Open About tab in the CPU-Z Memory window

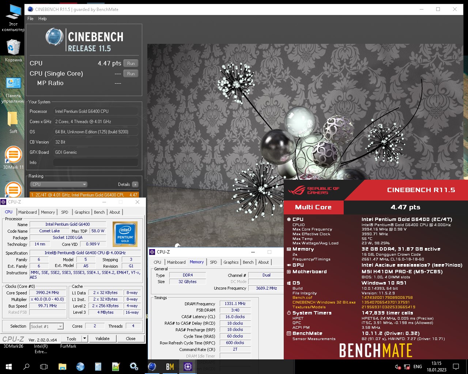tap(264, 262)
